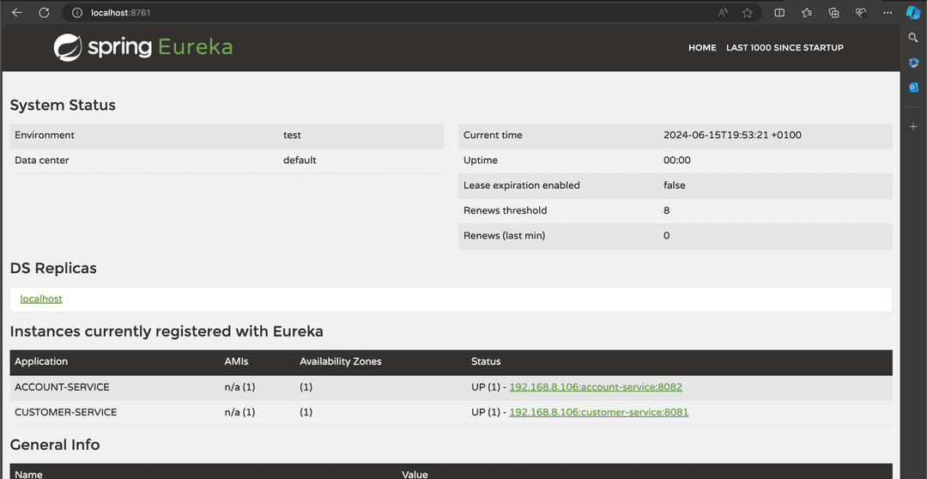Open LAST 1000 SINCE STARTUP page
The width and height of the screenshot is (927, 479).
point(785,48)
